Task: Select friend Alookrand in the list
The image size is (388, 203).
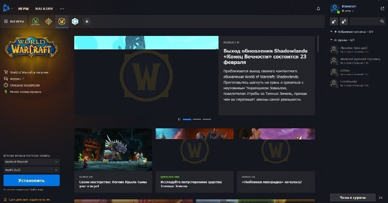Action: 357,61
